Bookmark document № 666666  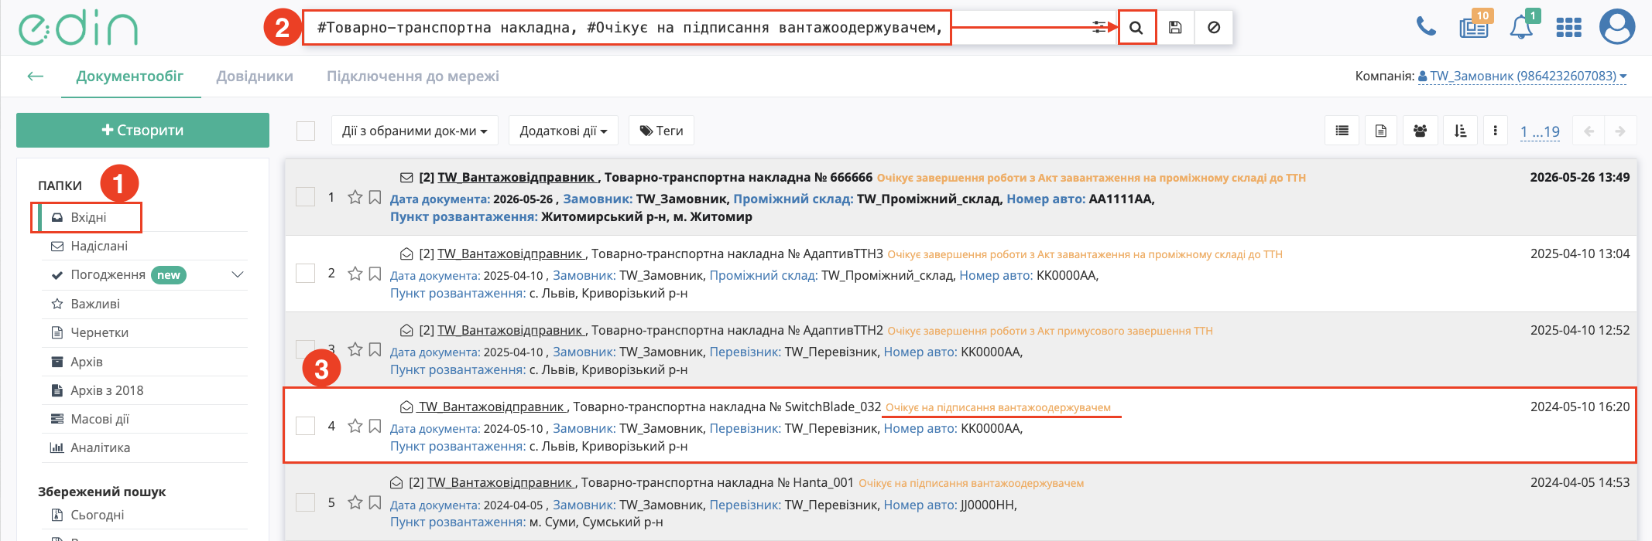(375, 197)
